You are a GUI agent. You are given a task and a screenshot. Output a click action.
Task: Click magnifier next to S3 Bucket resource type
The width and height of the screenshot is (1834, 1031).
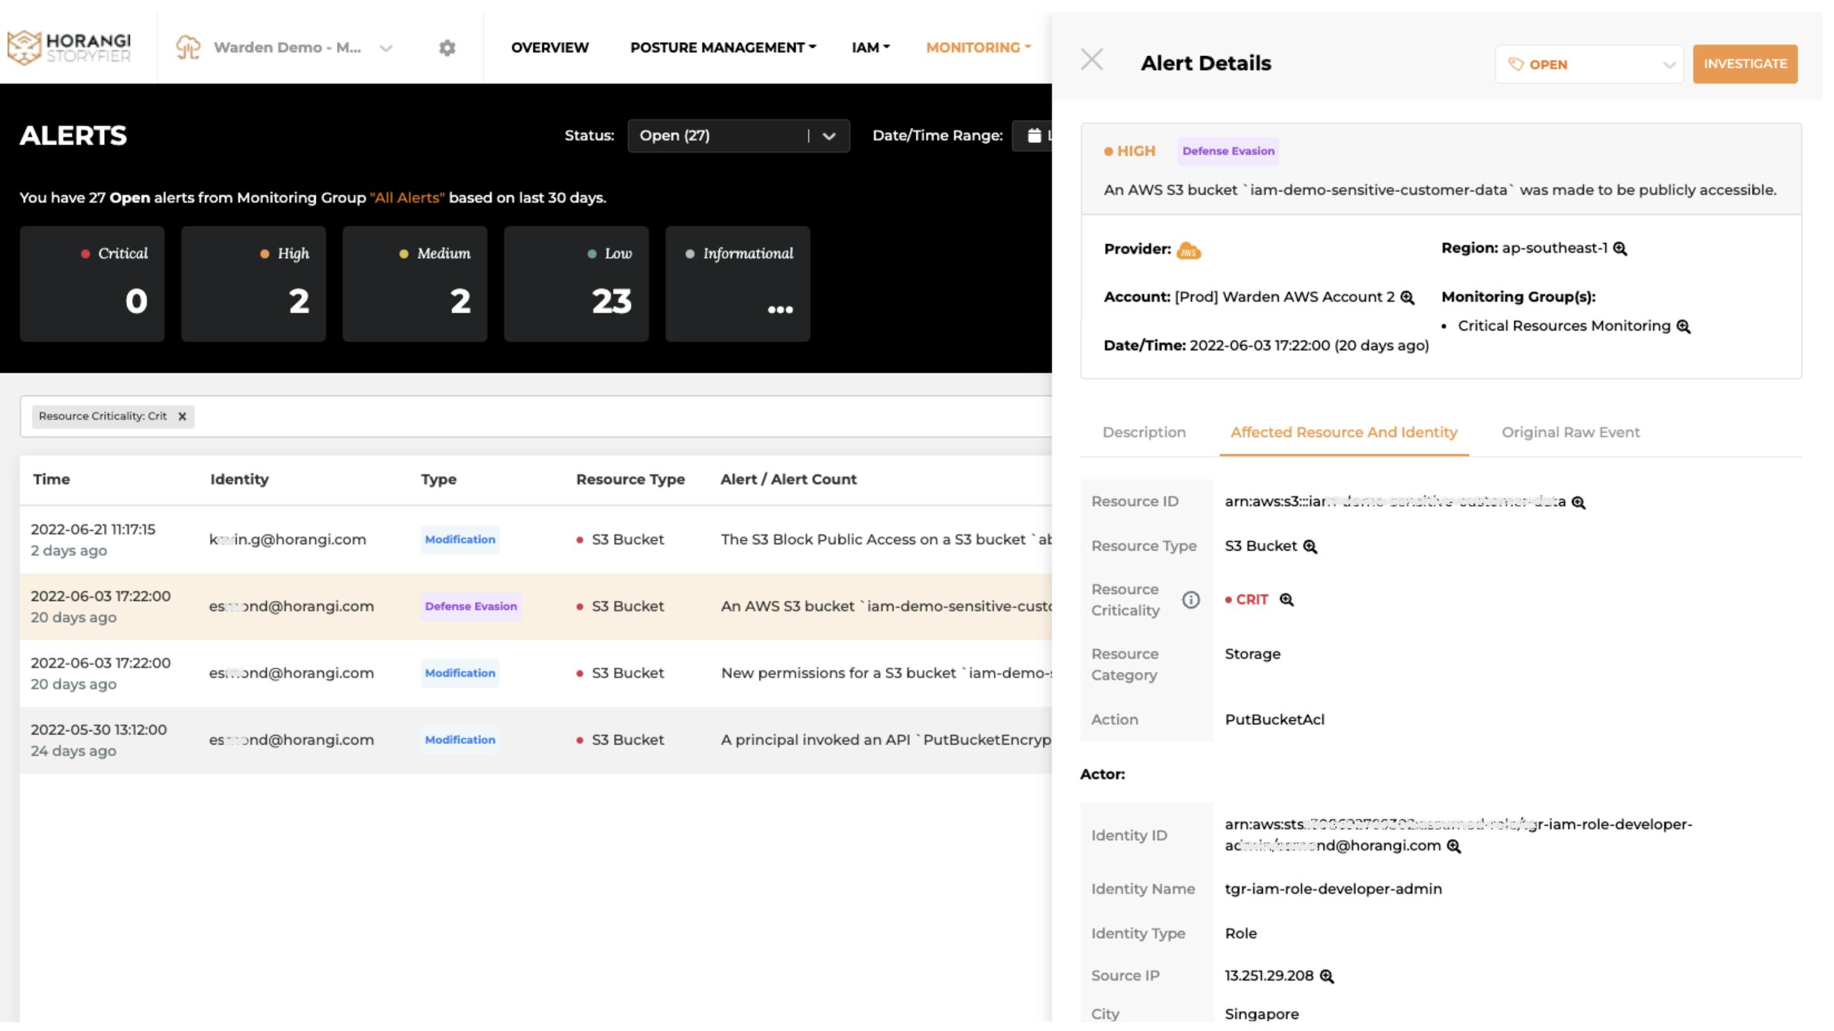pos(1310,547)
